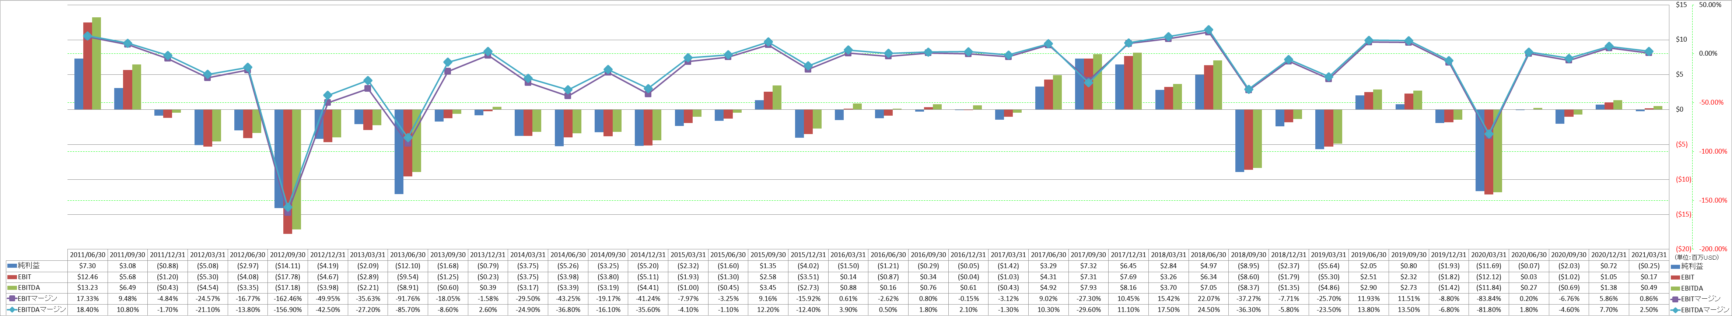Select the EBITDAマージン value -156.90%
The width and height of the screenshot is (1732, 316).
(288, 309)
